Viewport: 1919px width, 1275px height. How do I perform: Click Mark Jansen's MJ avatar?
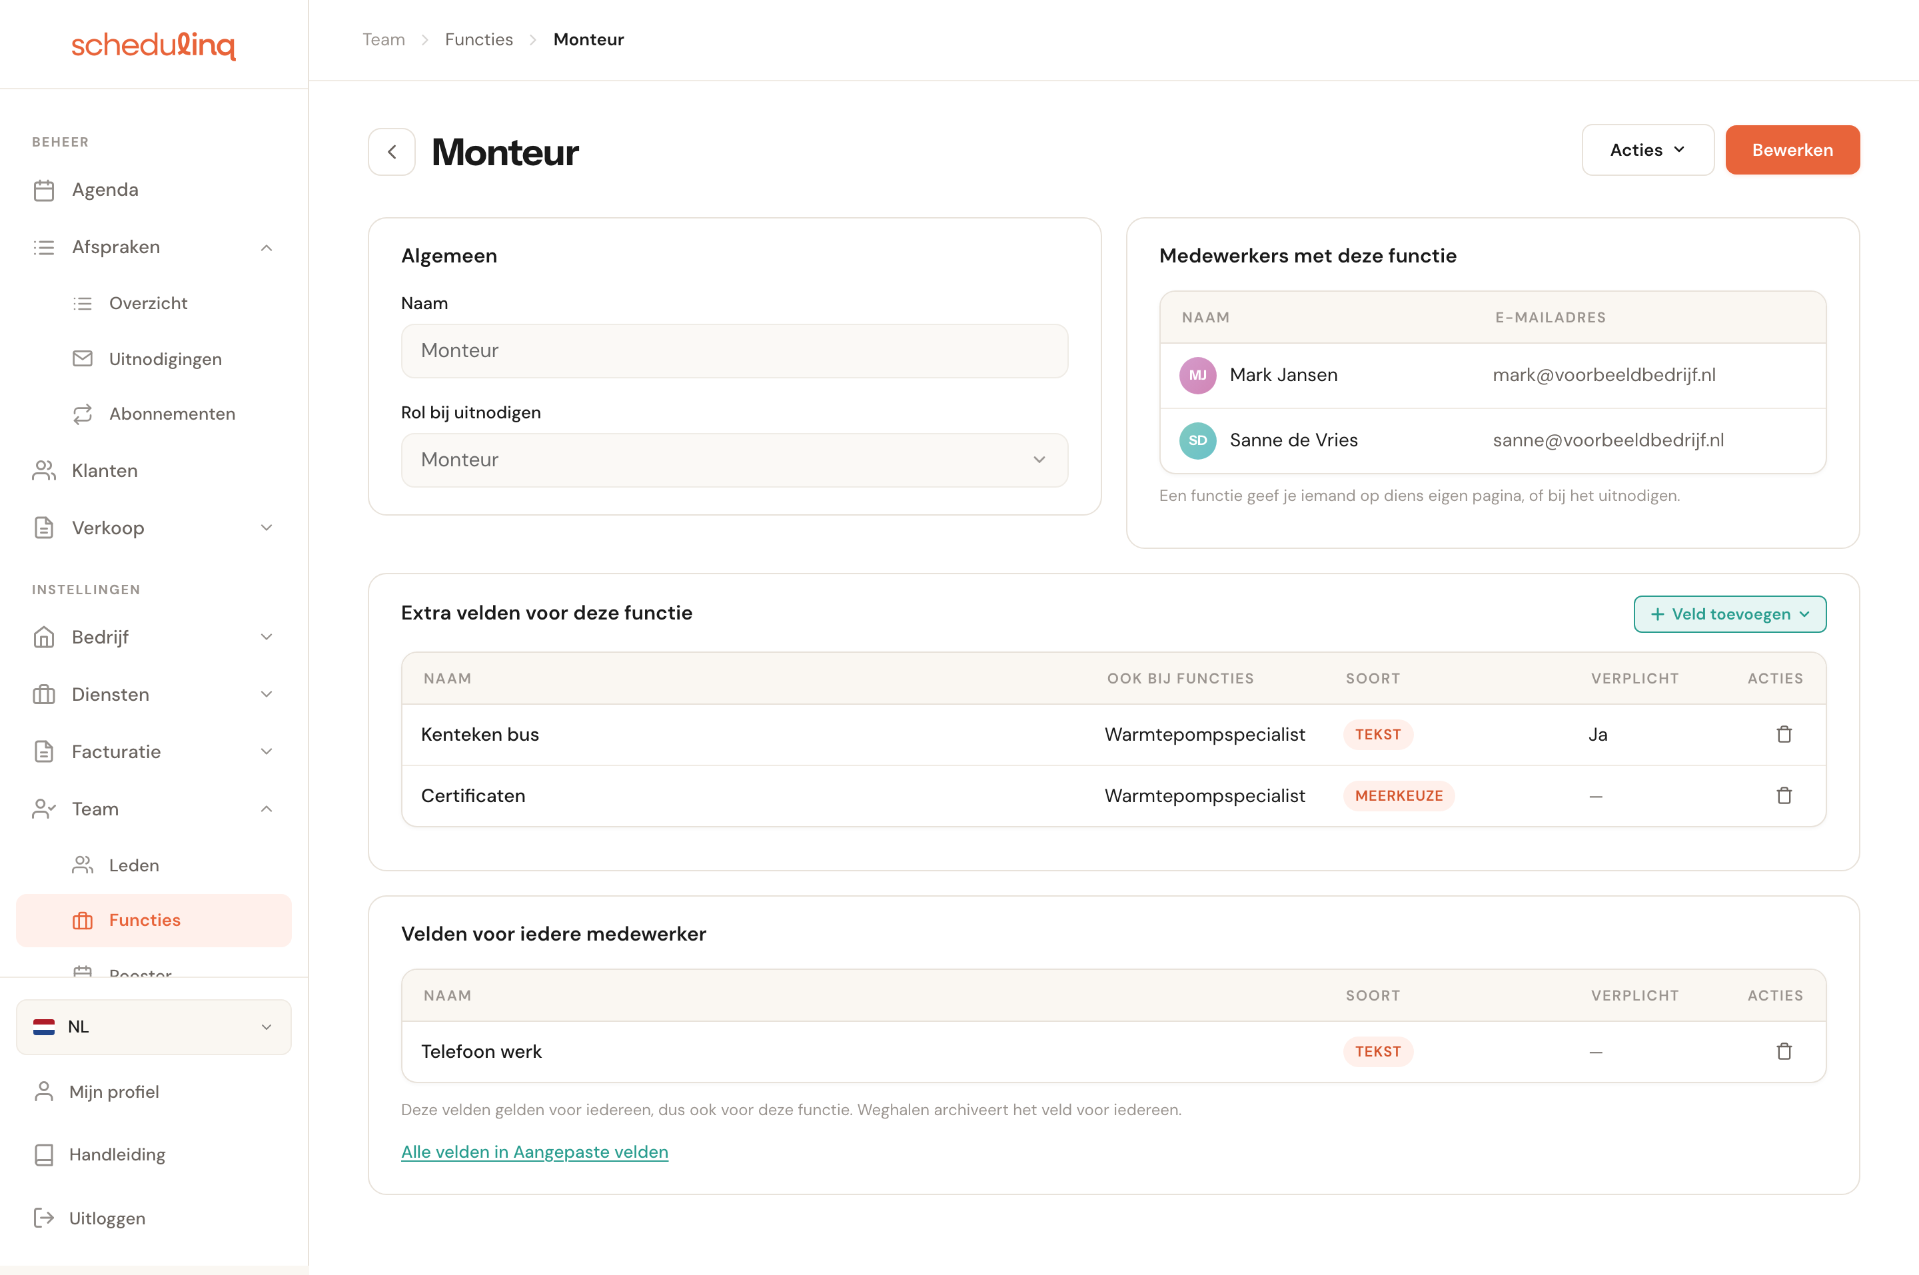click(1198, 375)
